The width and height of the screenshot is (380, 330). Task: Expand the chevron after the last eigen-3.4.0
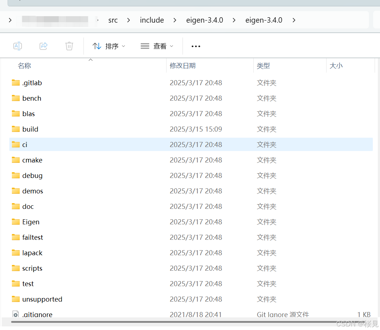click(x=294, y=20)
